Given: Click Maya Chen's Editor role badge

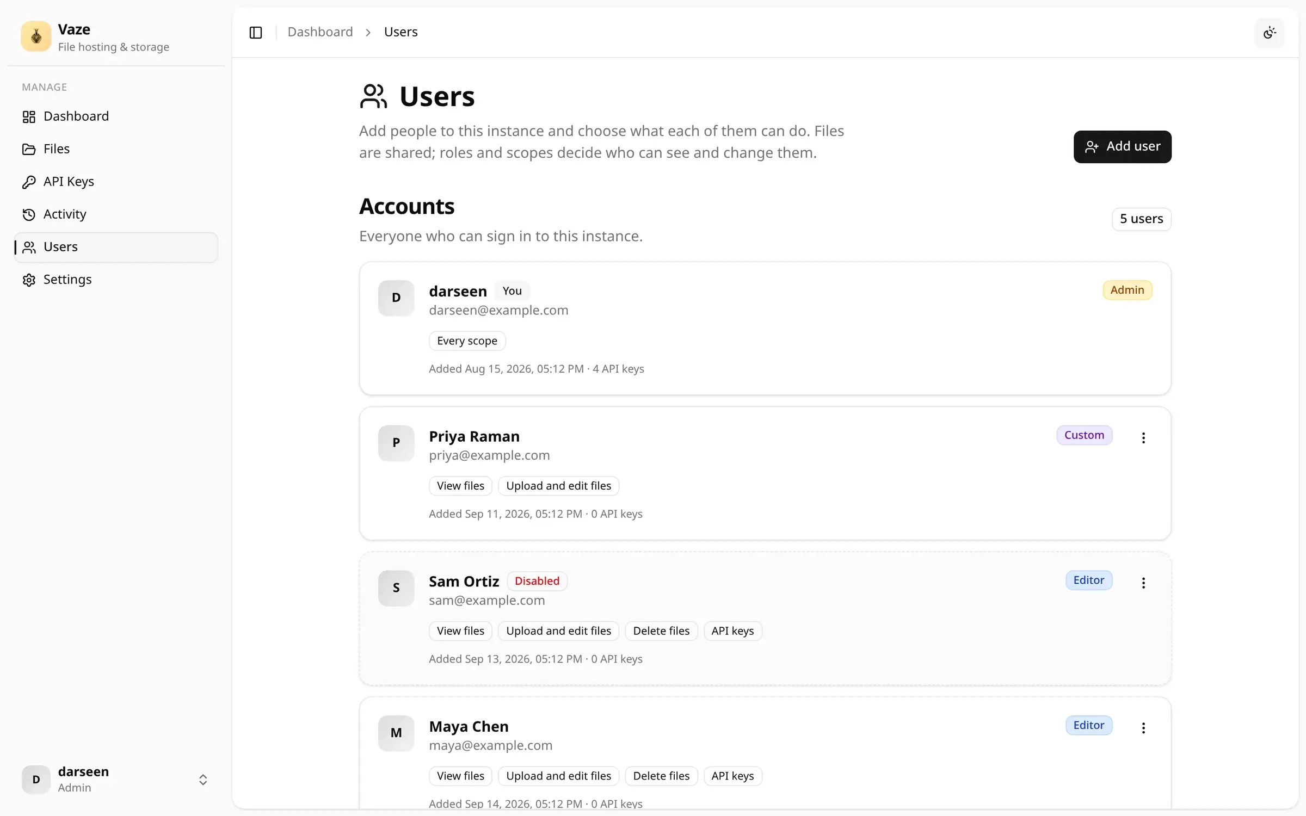Looking at the screenshot, I should (x=1088, y=726).
